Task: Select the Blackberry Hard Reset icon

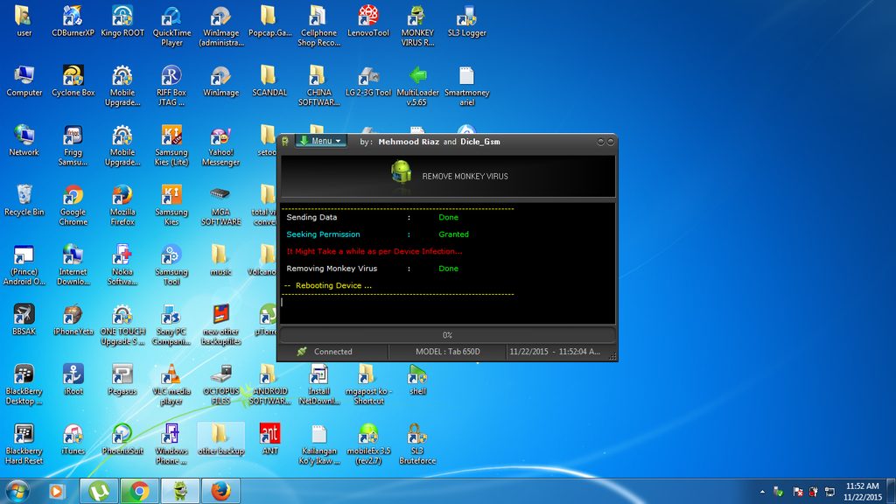Action: click(24, 444)
